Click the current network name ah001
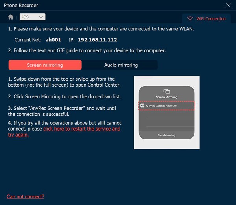Screen dimensions: 236x205 tap(53, 40)
